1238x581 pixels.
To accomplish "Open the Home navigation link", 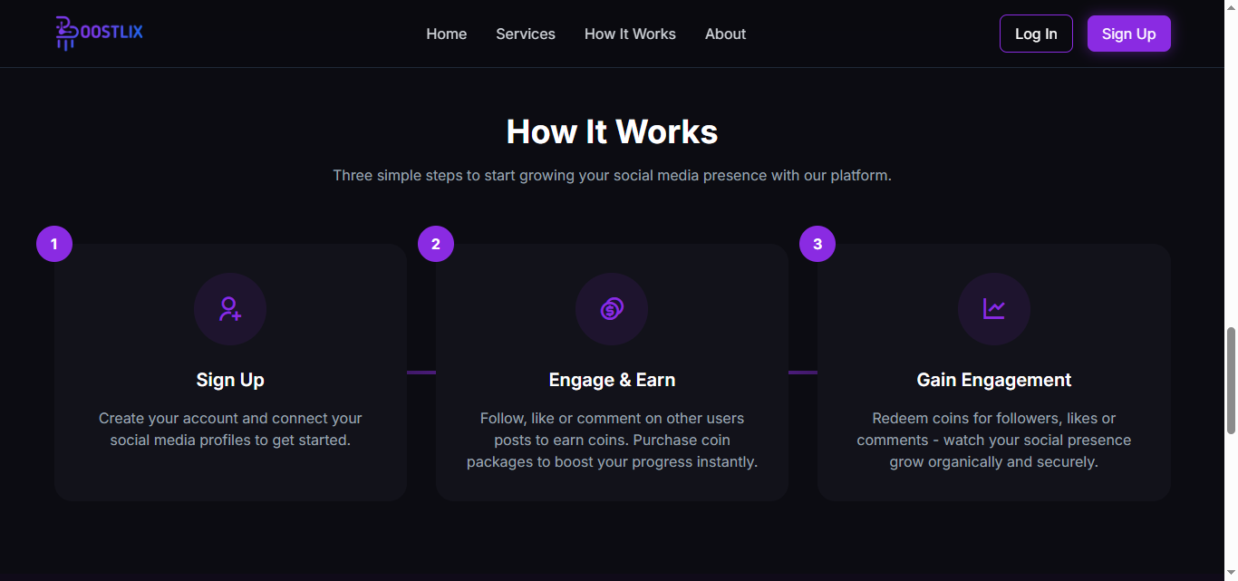I will 447,34.
